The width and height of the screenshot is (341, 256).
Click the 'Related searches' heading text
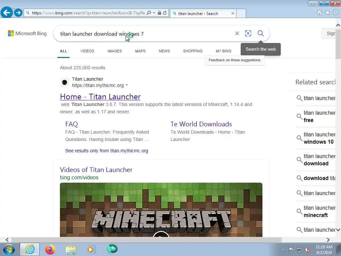click(315, 82)
